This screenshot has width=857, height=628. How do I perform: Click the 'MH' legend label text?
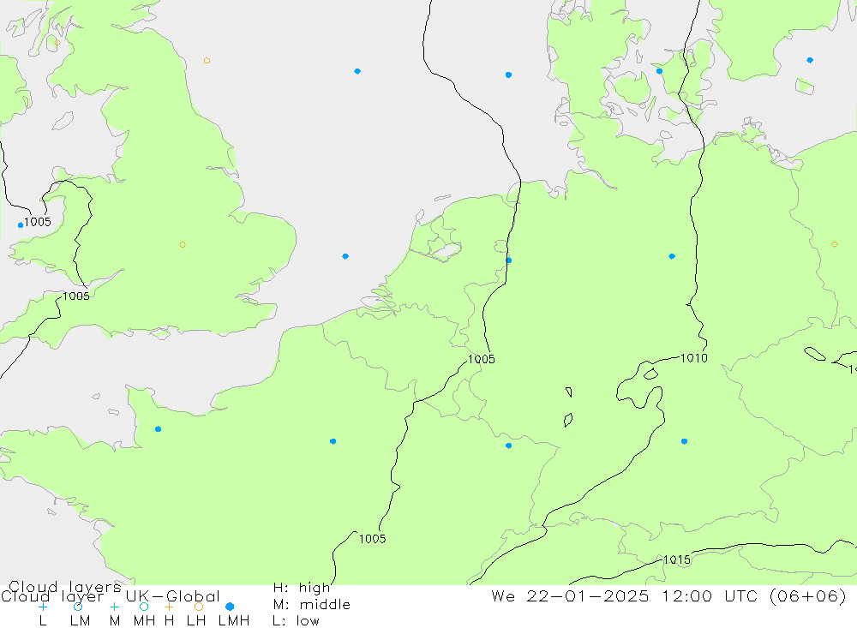(x=144, y=621)
